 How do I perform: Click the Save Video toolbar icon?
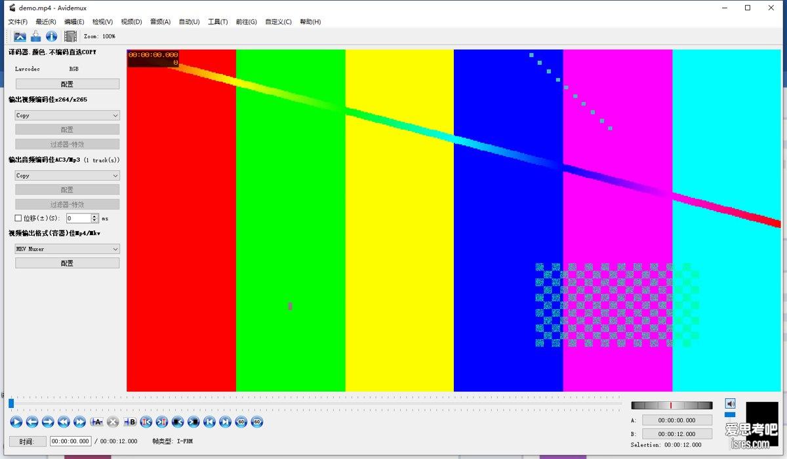coord(36,37)
